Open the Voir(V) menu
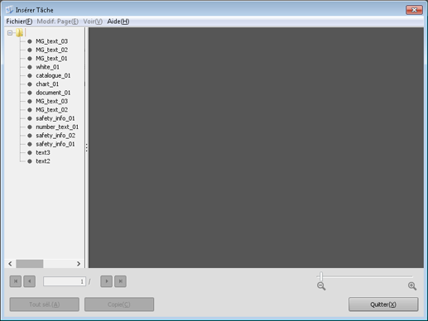 (93, 22)
